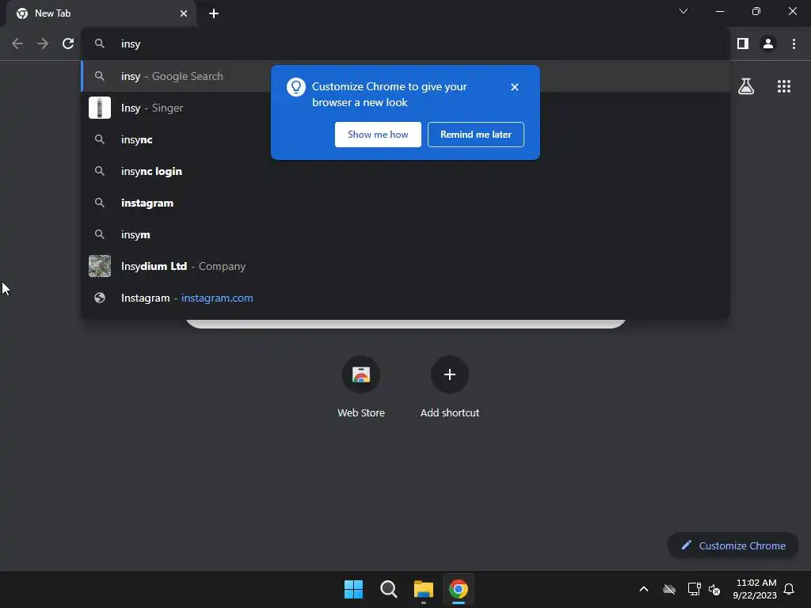811x608 pixels.
Task: Click the network tray icon
Action: (694, 589)
